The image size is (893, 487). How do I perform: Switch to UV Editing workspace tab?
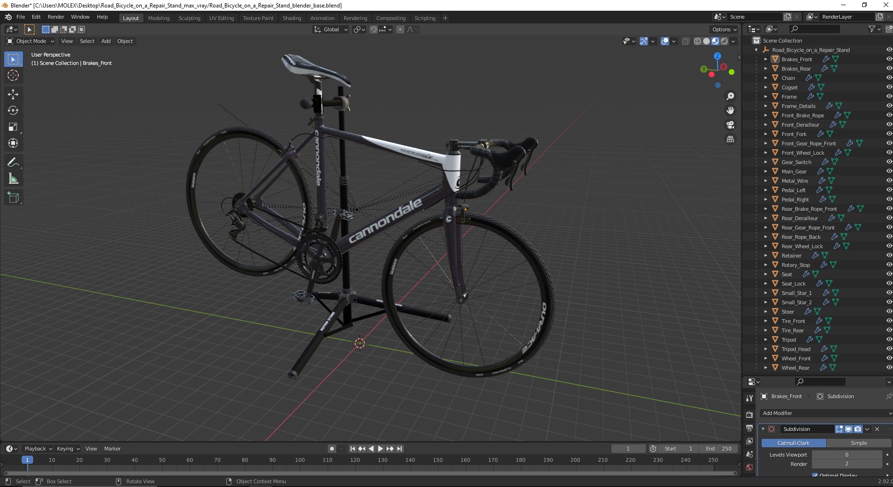point(222,18)
